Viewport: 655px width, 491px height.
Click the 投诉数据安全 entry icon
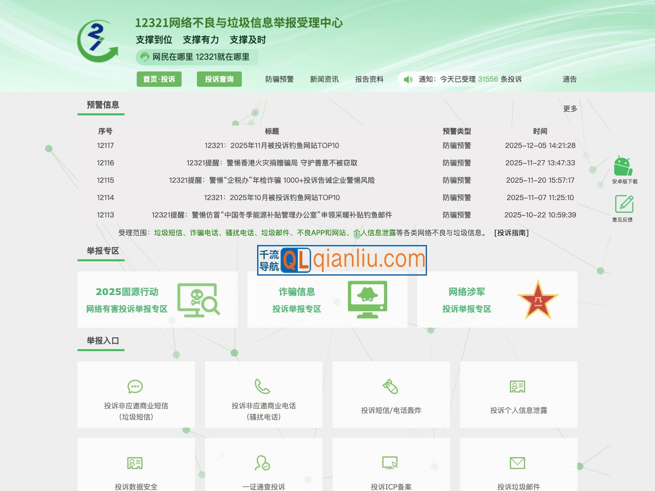[x=135, y=463]
